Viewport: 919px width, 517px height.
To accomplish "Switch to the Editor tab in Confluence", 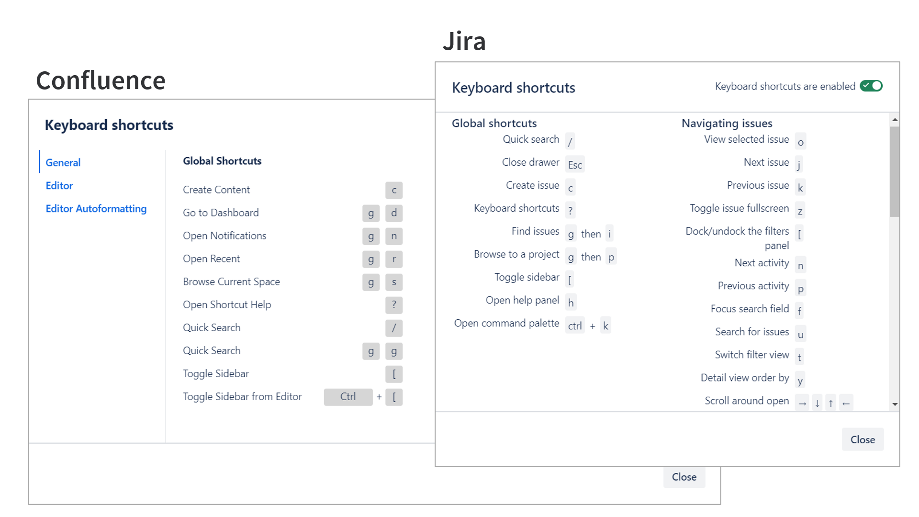I will [x=59, y=186].
